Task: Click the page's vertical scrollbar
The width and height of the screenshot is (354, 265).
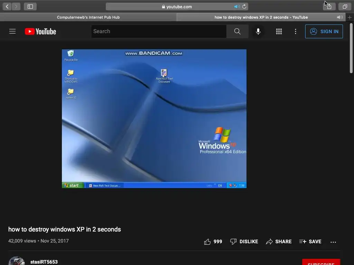Action: point(351,48)
